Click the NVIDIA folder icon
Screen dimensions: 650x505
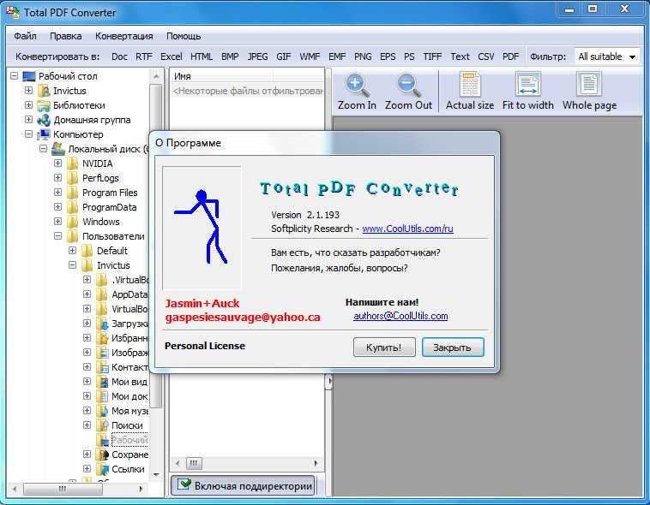(x=73, y=163)
